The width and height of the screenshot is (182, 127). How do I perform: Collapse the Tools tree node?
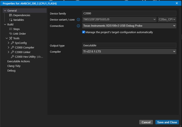click(x=7, y=38)
